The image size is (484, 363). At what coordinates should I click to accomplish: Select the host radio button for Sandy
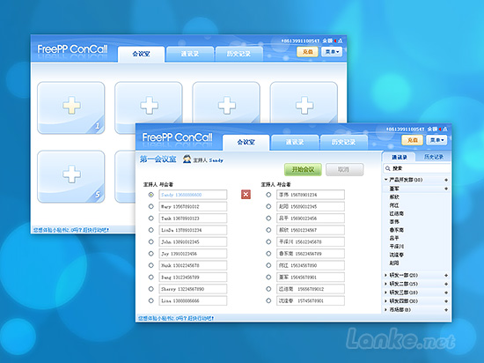[151, 195]
